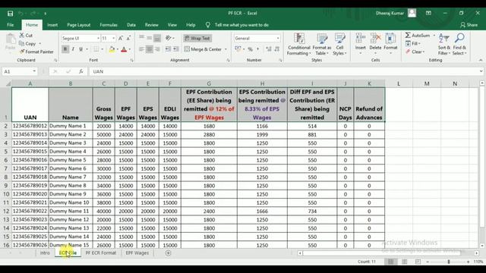Toggle Italic formatting
The image size is (486, 273).
pos(73,49)
